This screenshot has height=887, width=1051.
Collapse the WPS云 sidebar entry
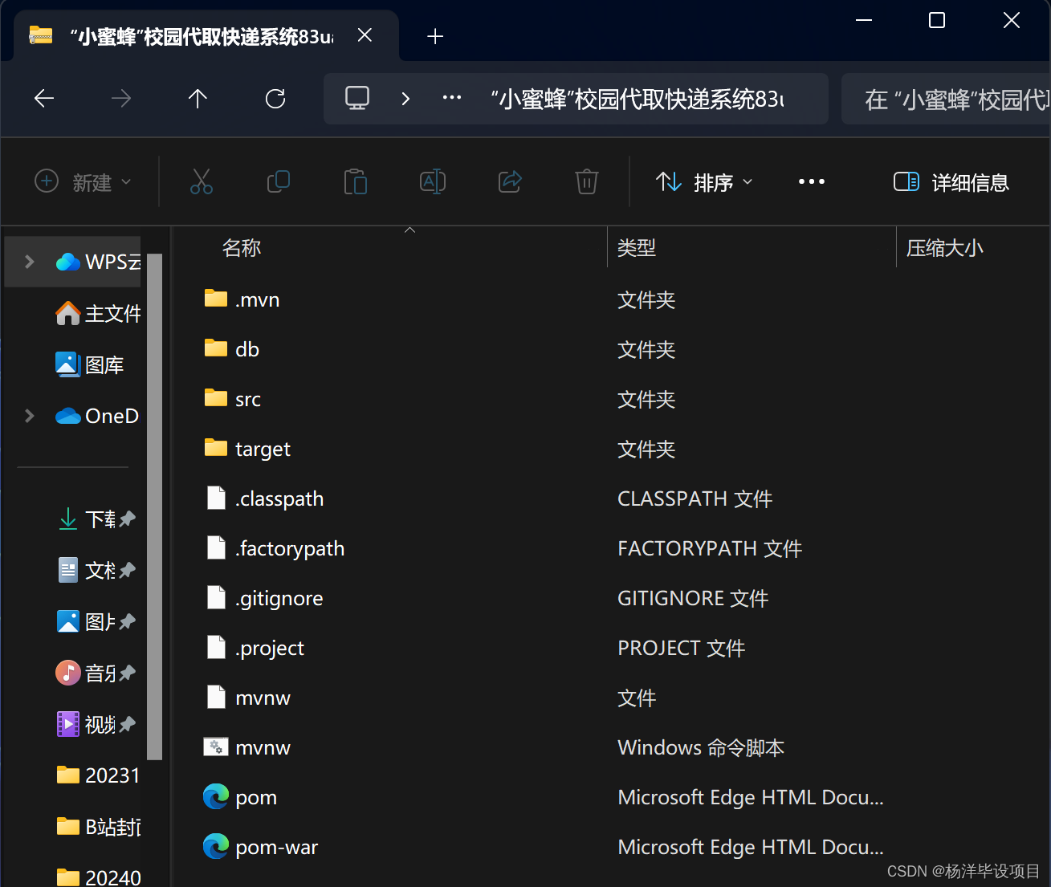(x=29, y=261)
